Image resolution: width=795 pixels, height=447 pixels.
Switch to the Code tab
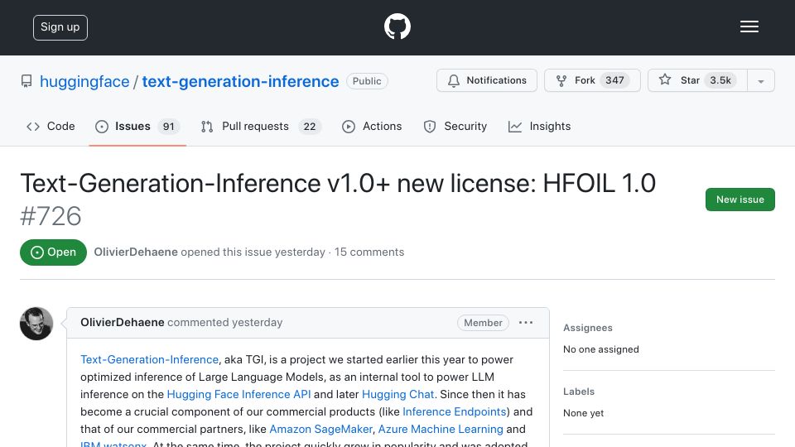click(x=51, y=126)
